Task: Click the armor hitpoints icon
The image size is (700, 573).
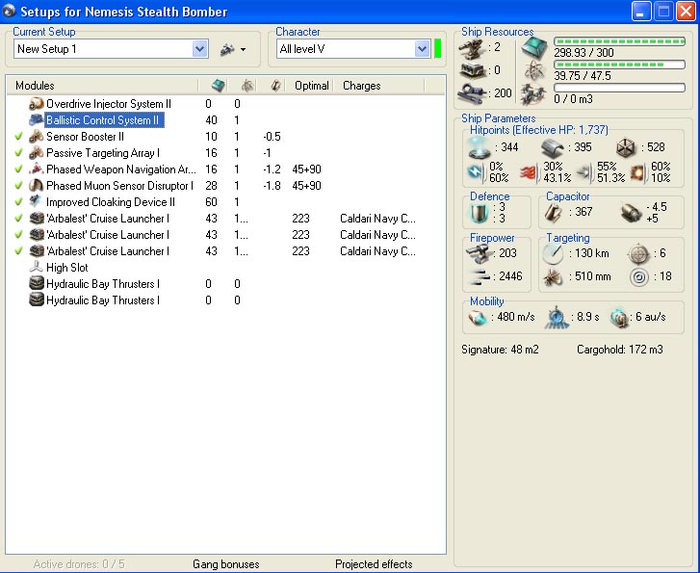Action: 552,147
